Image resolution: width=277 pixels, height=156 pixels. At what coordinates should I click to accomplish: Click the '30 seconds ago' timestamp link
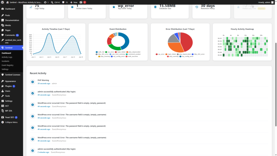[x=44, y=83]
